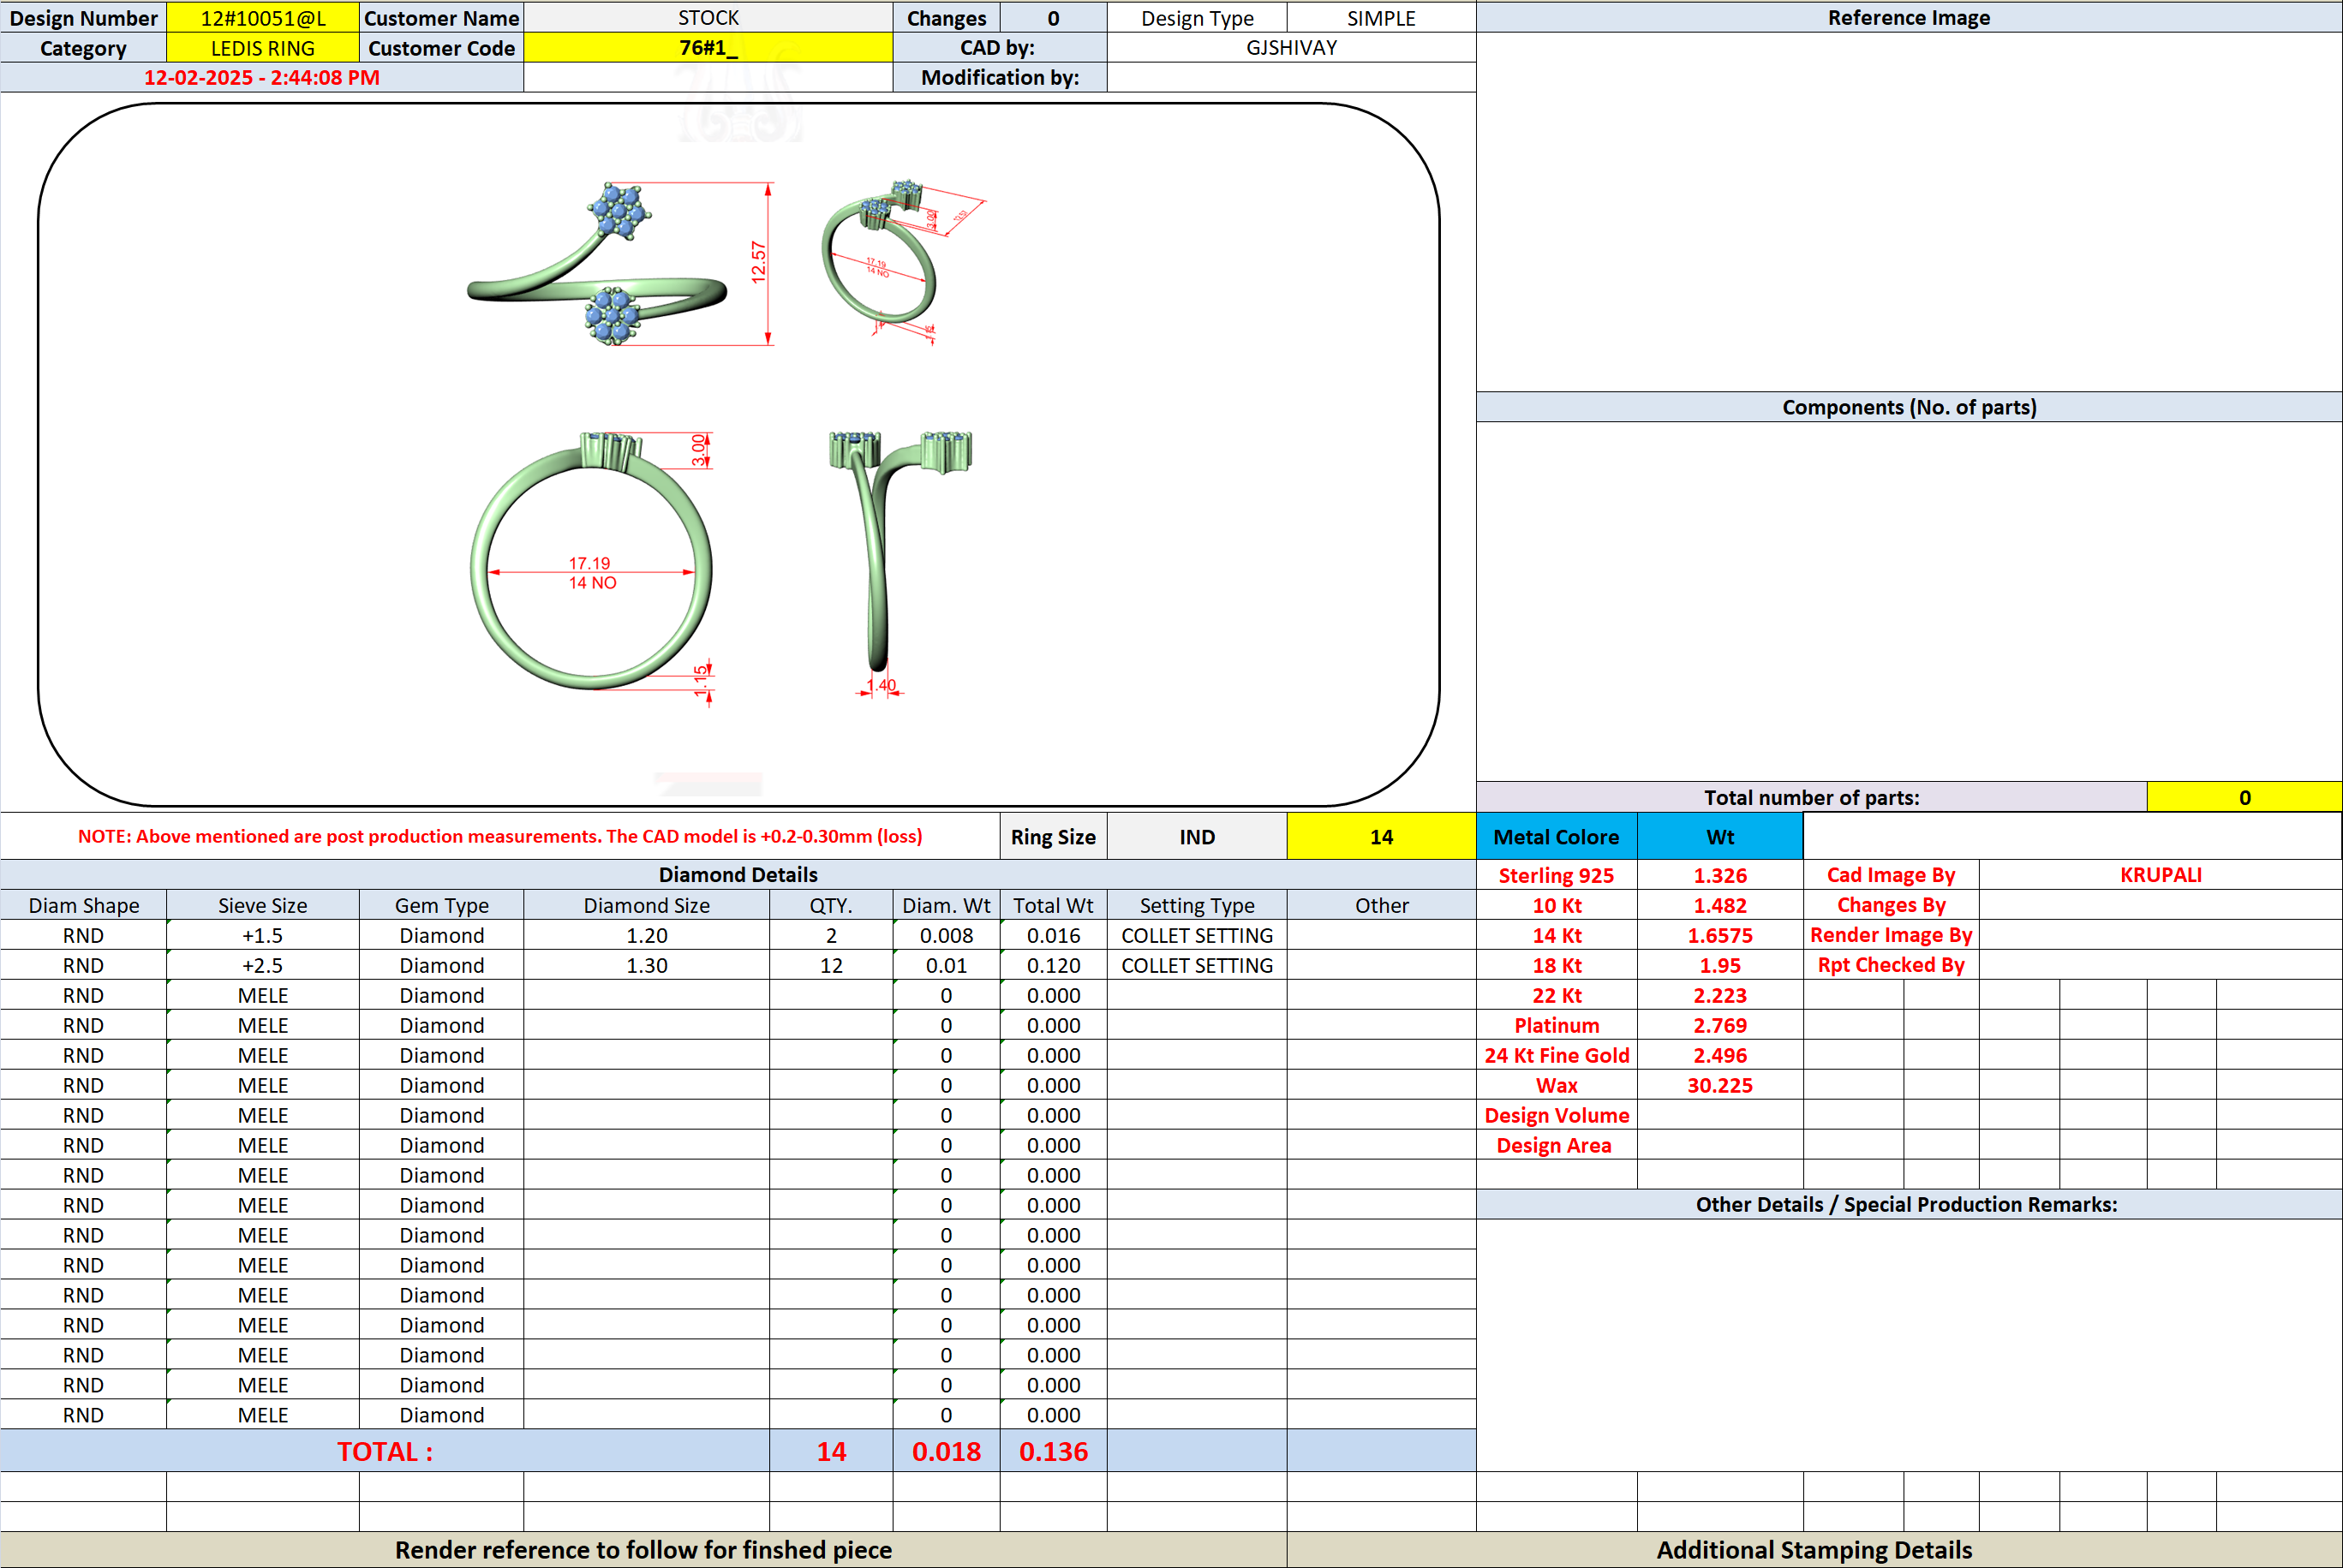
Task: Select the SIMPLE design type cell
Action: click(1381, 18)
